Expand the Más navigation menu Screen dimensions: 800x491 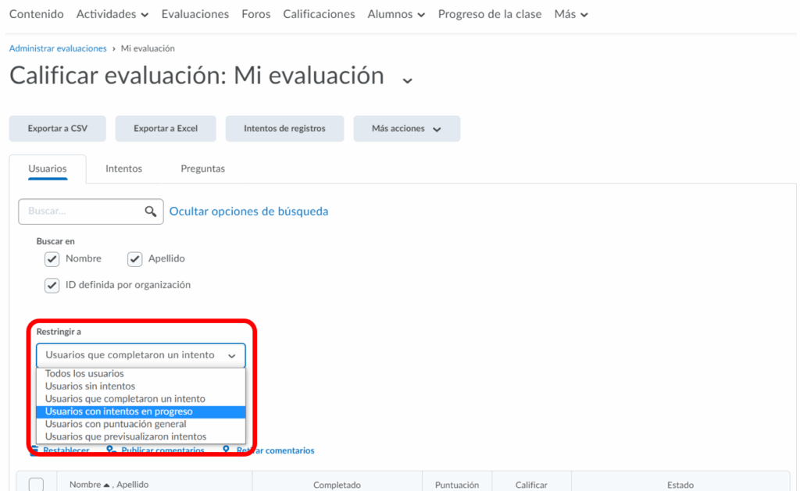(571, 14)
